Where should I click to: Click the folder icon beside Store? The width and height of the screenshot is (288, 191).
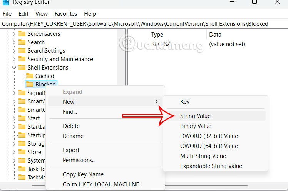coord(22,152)
